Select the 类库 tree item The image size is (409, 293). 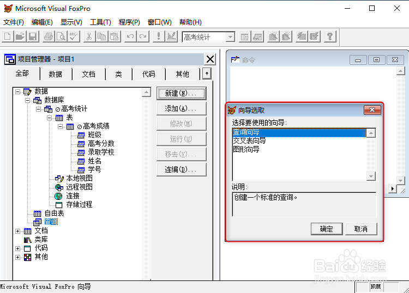[41, 239]
